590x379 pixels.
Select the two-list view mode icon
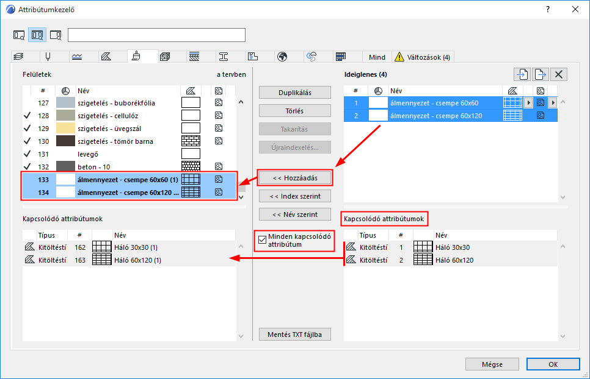coord(37,35)
